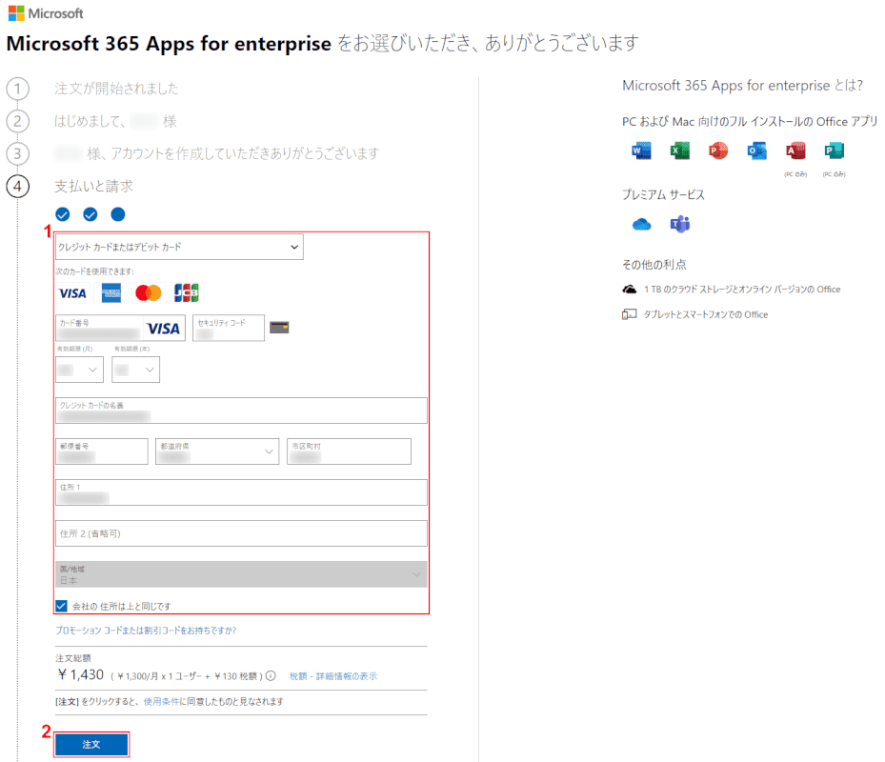Open the 使用条件 terms link
885x762 pixels.
[x=161, y=702]
